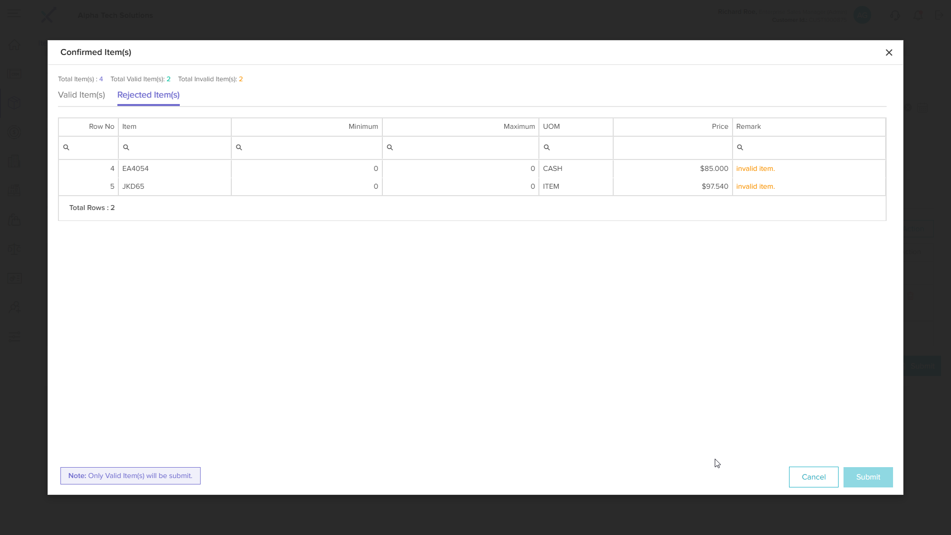The image size is (951, 535).
Task: Click the Cancel button
Action: point(813,477)
